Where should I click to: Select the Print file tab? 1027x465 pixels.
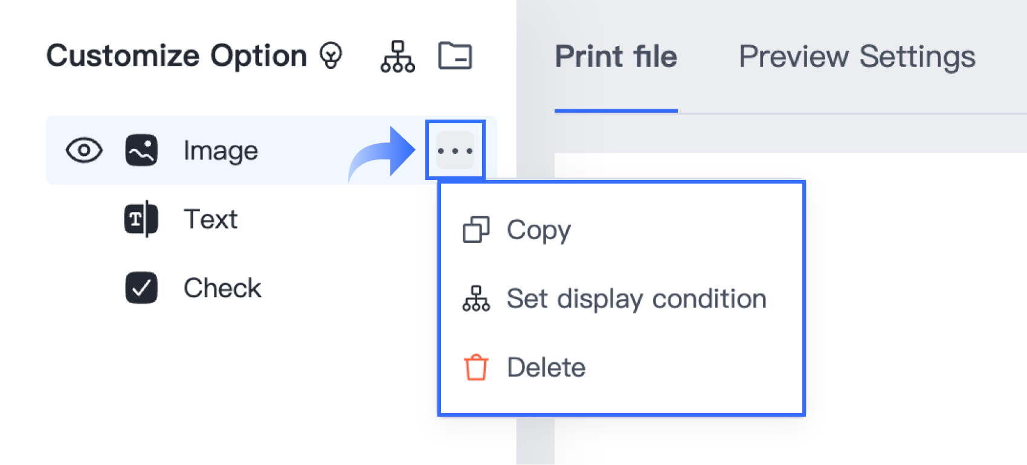click(x=616, y=56)
